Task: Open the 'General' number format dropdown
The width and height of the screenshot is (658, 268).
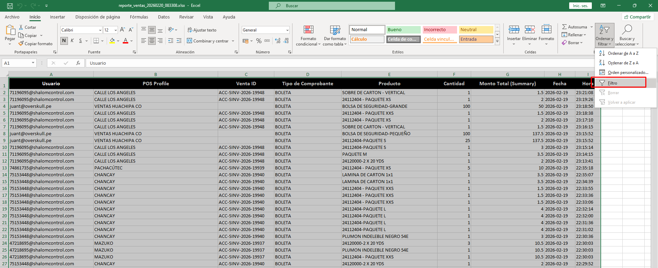Action: 287,30
